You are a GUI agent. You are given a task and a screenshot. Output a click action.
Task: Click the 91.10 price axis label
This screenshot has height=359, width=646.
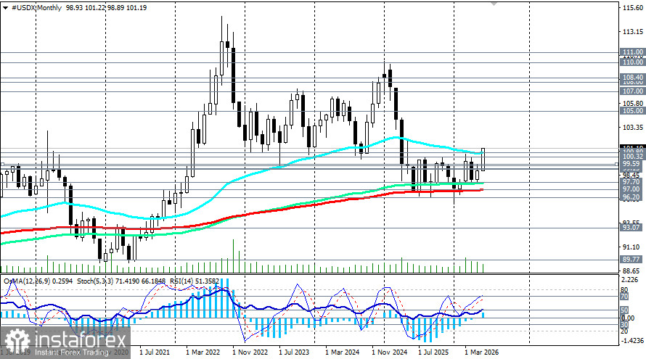pyautogui.click(x=632, y=247)
